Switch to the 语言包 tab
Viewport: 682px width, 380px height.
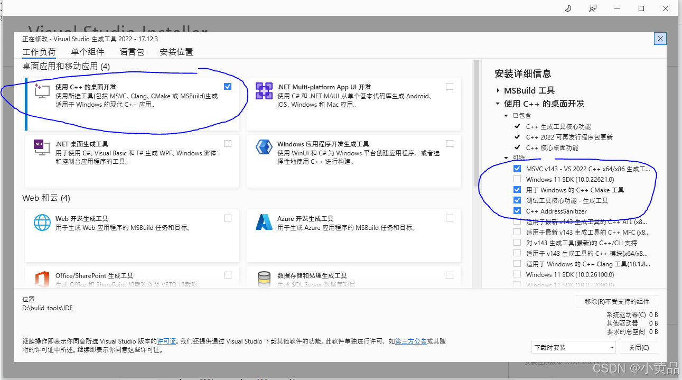pyautogui.click(x=132, y=52)
